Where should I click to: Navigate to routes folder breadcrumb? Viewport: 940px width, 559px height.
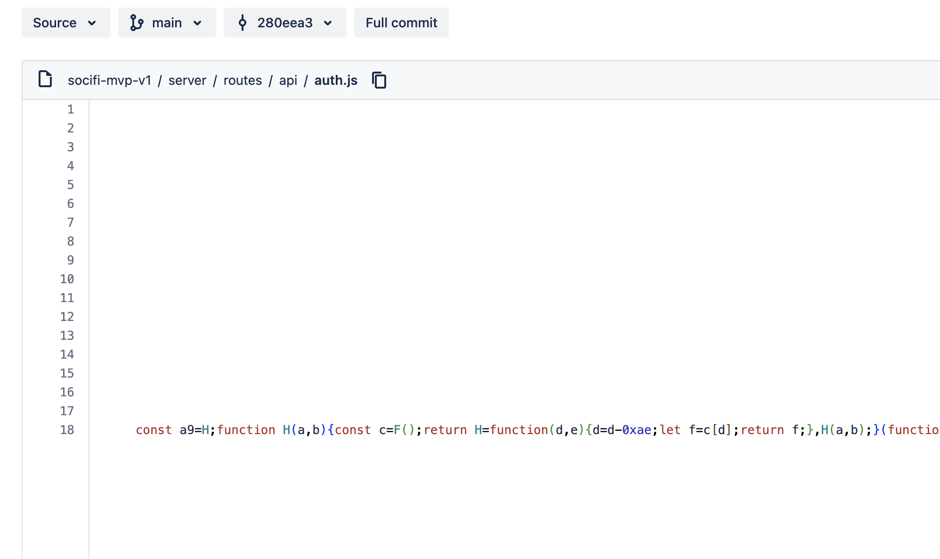pyautogui.click(x=243, y=80)
